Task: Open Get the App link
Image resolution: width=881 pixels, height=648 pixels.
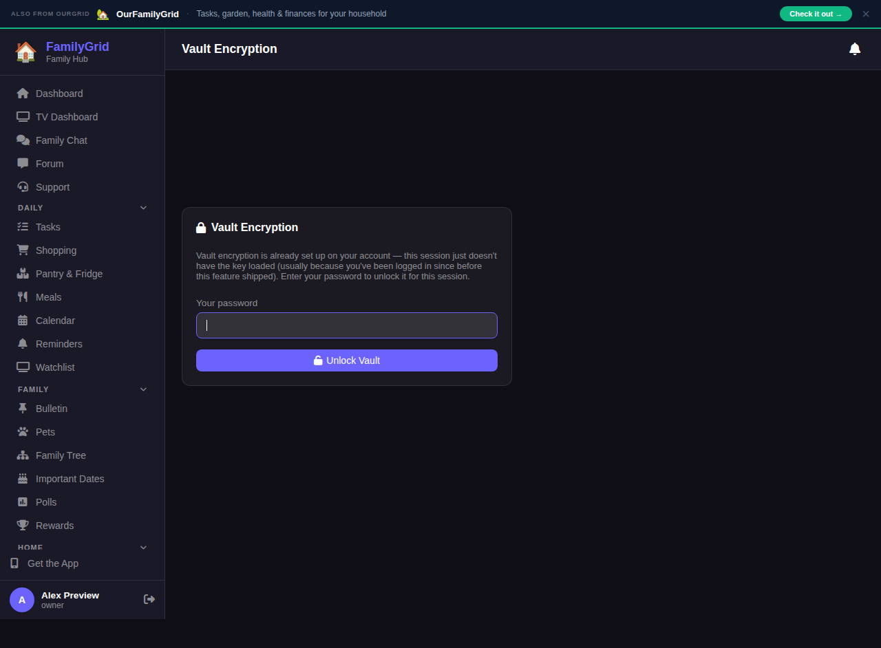Action: pyautogui.click(x=83, y=563)
